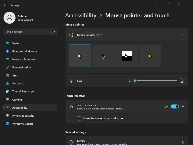Click the Windows Update sync icon

pos(7,123)
